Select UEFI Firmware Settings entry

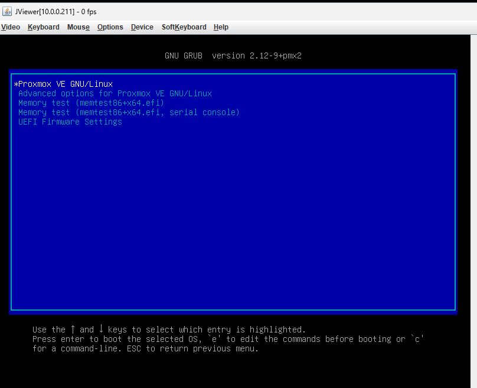70,122
